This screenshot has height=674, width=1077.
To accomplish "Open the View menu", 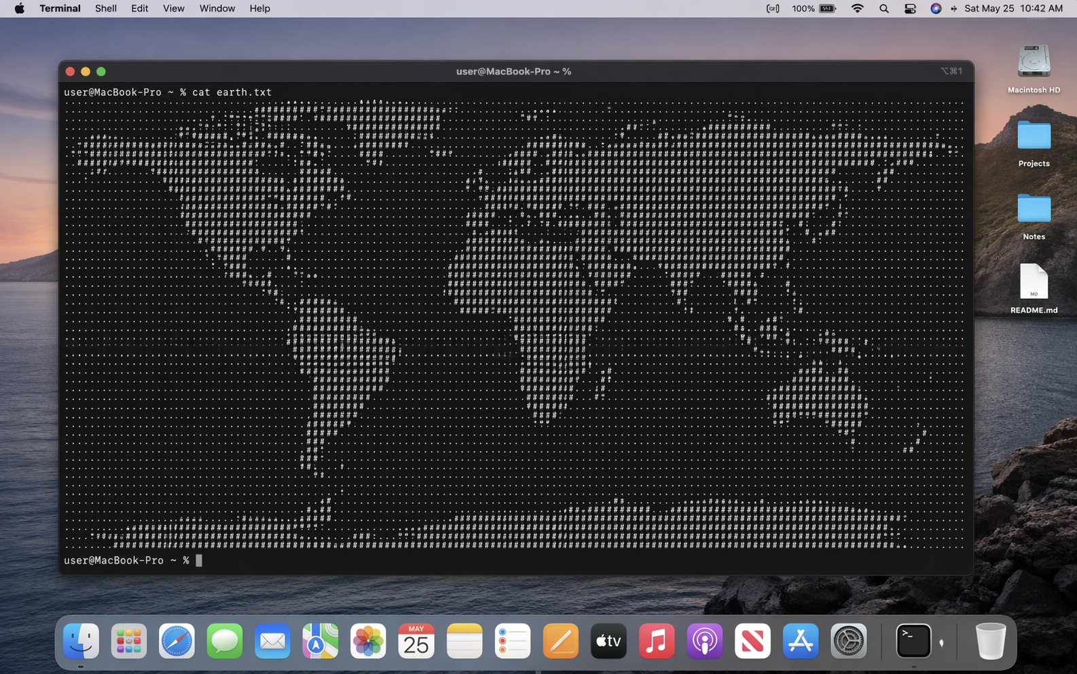I will (173, 8).
